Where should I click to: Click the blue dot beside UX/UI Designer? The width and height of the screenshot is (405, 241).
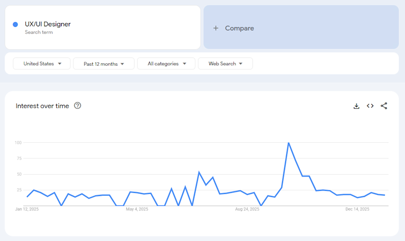[15, 24]
